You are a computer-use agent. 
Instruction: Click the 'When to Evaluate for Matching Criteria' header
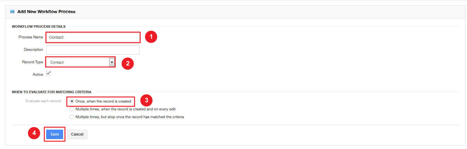pos(52,92)
